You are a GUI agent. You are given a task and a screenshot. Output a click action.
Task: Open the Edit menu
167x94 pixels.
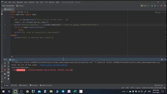[10, 2]
